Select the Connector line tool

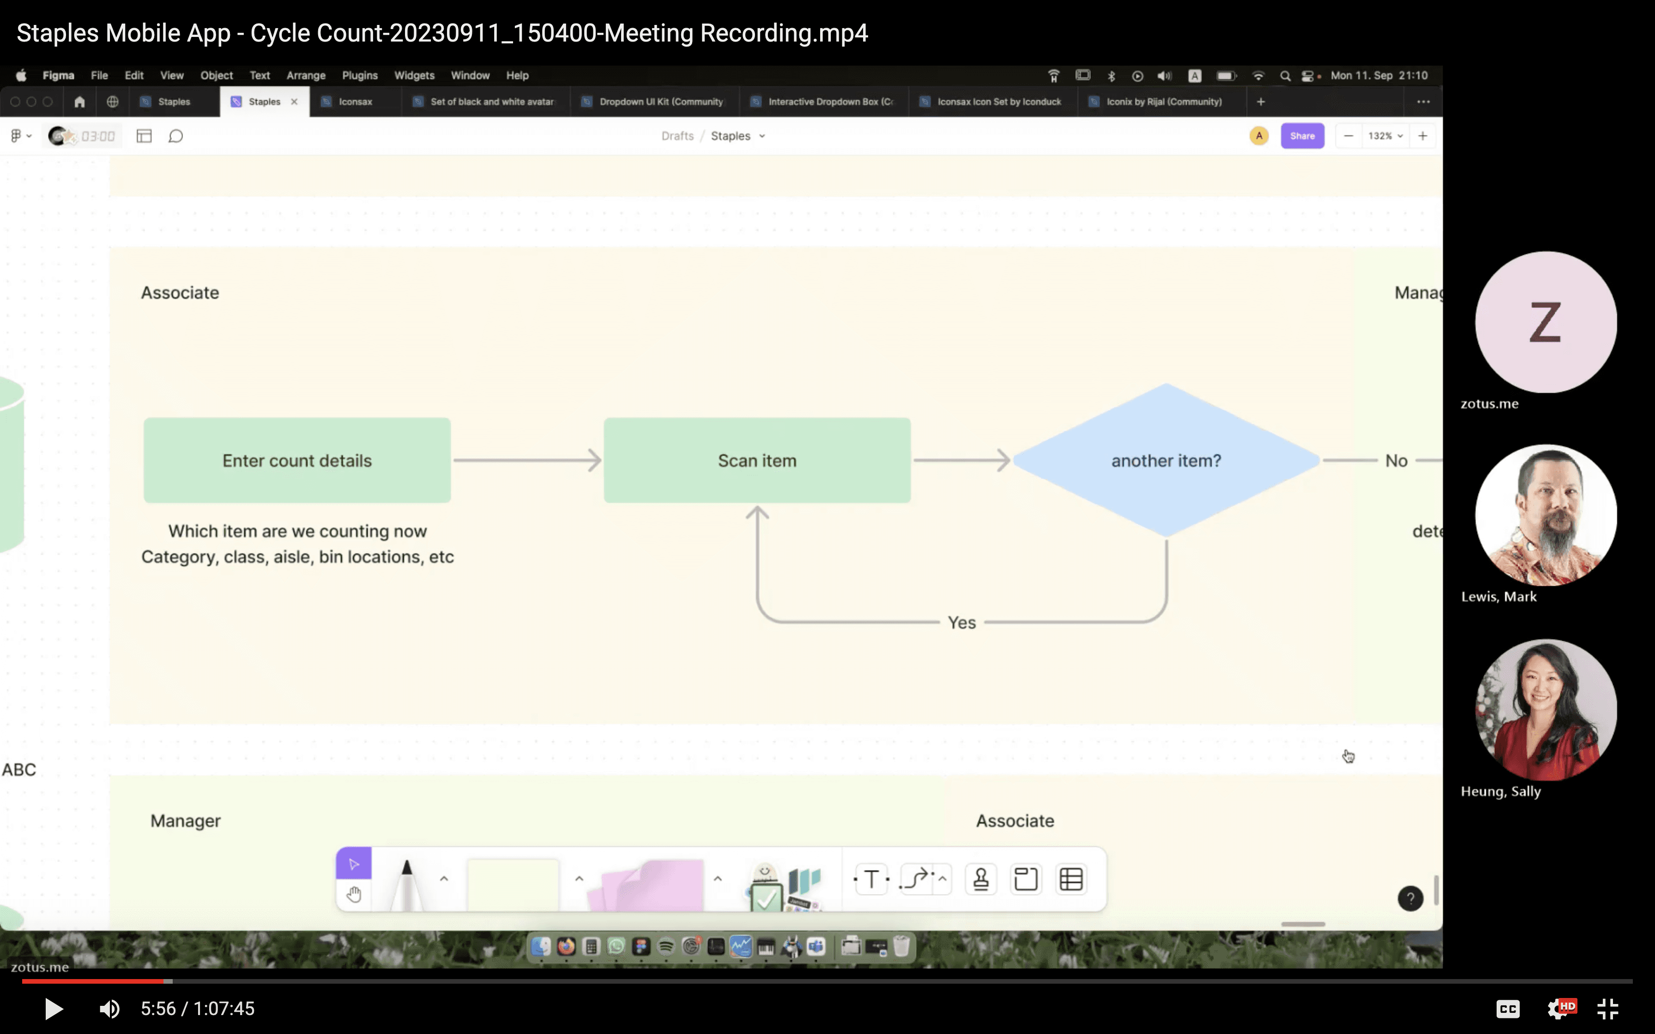[917, 879]
